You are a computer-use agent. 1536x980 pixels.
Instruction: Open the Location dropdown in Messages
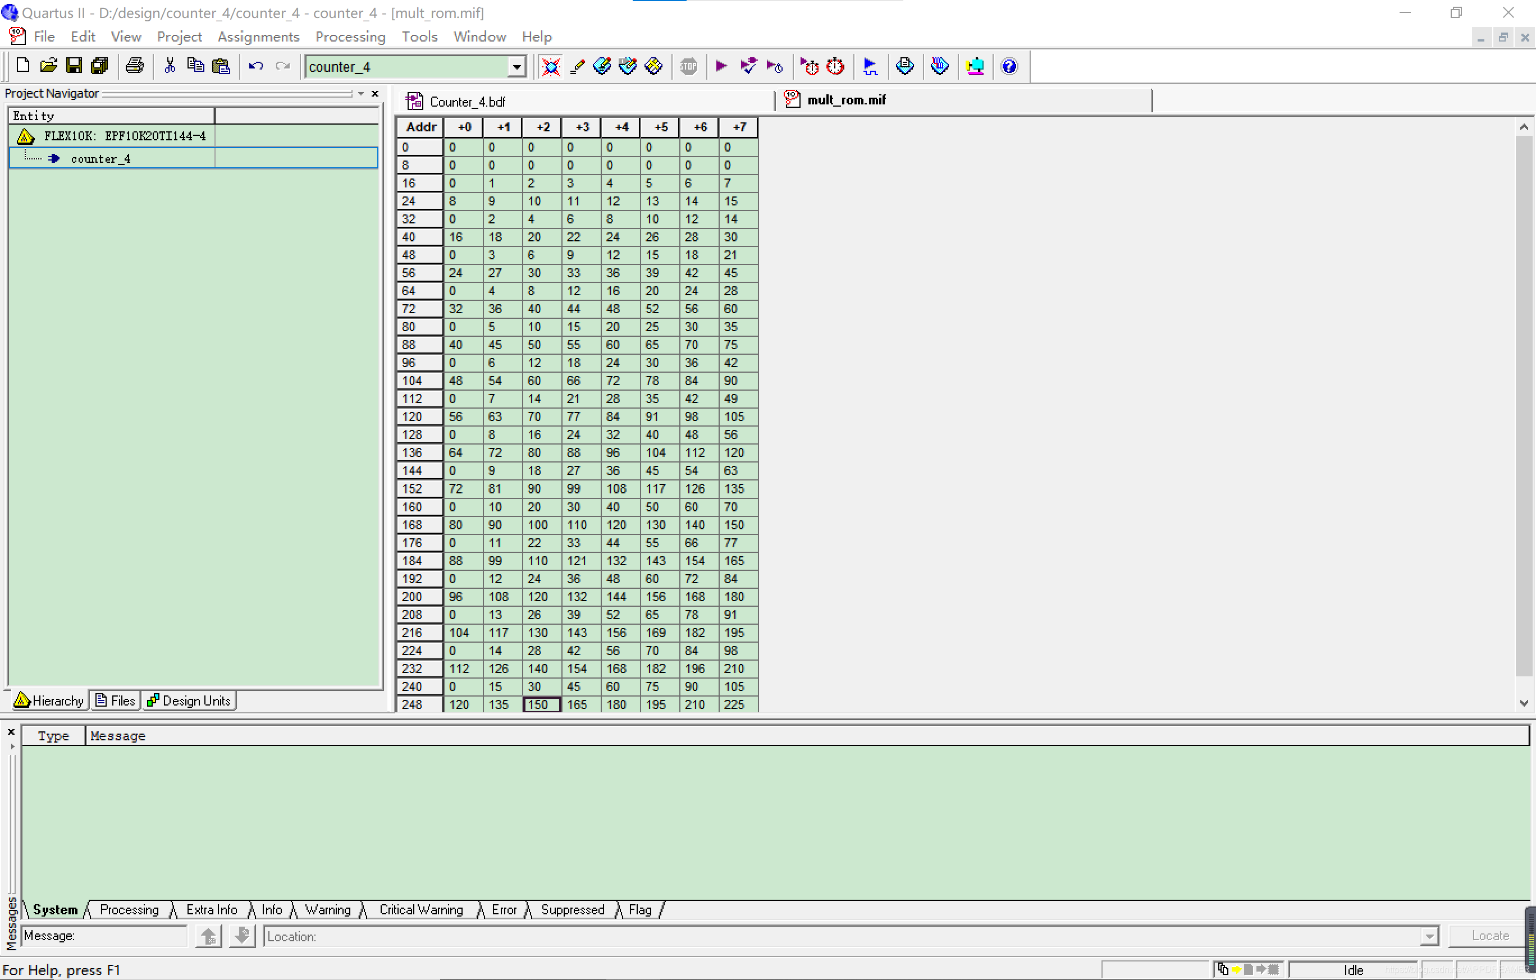1429,936
